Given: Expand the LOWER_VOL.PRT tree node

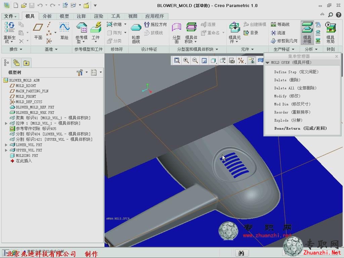Looking at the screenshot, I should point(6,145).
